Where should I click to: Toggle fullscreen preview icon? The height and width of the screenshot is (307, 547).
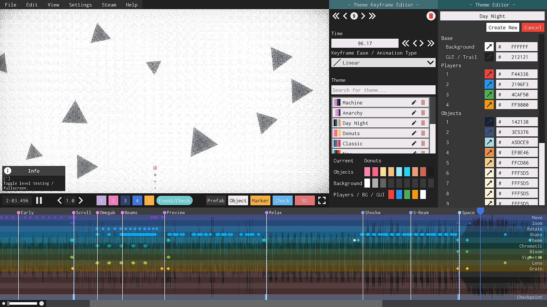pos(322,201)
